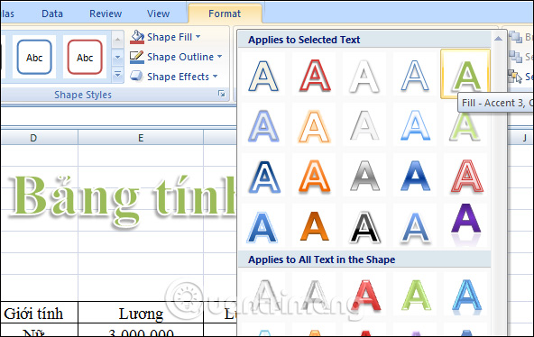Select column E header
Viewport: 534px width, 337px height.
141,138
